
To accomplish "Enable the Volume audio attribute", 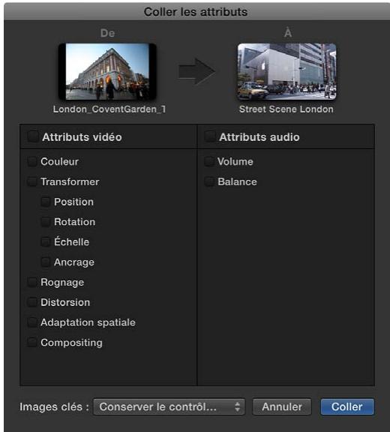I will [x=209, y=161].
